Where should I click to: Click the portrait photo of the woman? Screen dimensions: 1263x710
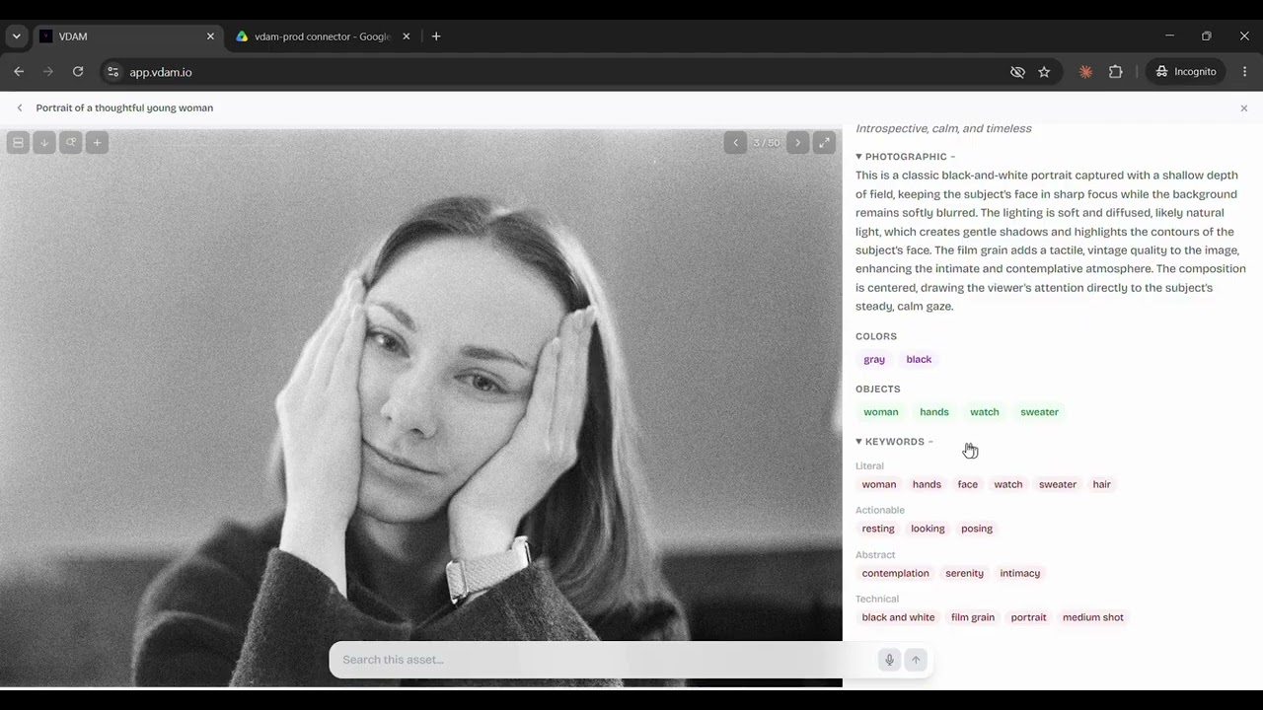pyautogui.click(x=420, y=407)
